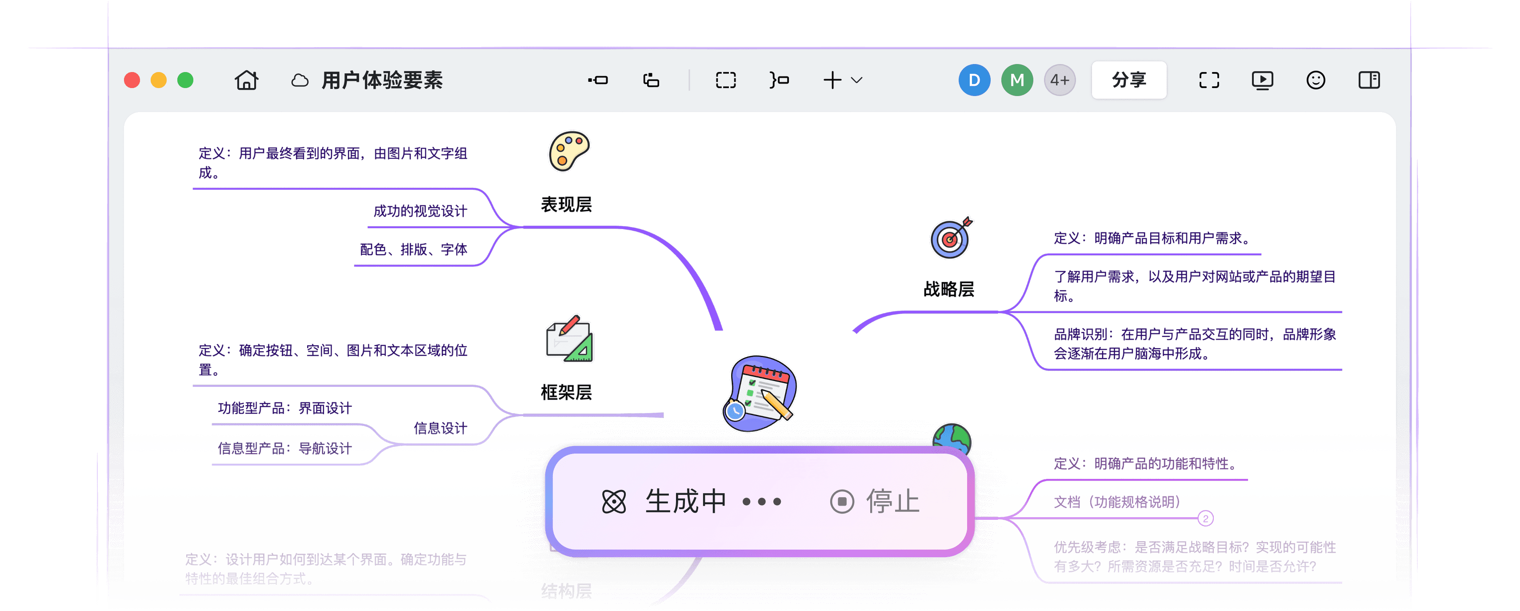
Task: Click the Home icon in the toolbar
Action: coord(246,80)
